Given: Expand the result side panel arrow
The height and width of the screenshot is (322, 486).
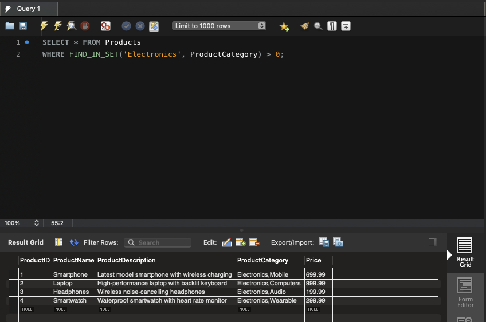Looking at the screenshot, I should pos(450,255).
